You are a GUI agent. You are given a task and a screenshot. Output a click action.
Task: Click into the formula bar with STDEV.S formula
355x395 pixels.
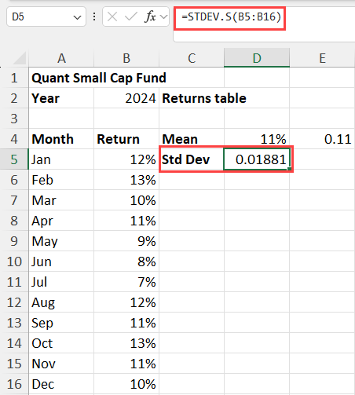[264, 24]
